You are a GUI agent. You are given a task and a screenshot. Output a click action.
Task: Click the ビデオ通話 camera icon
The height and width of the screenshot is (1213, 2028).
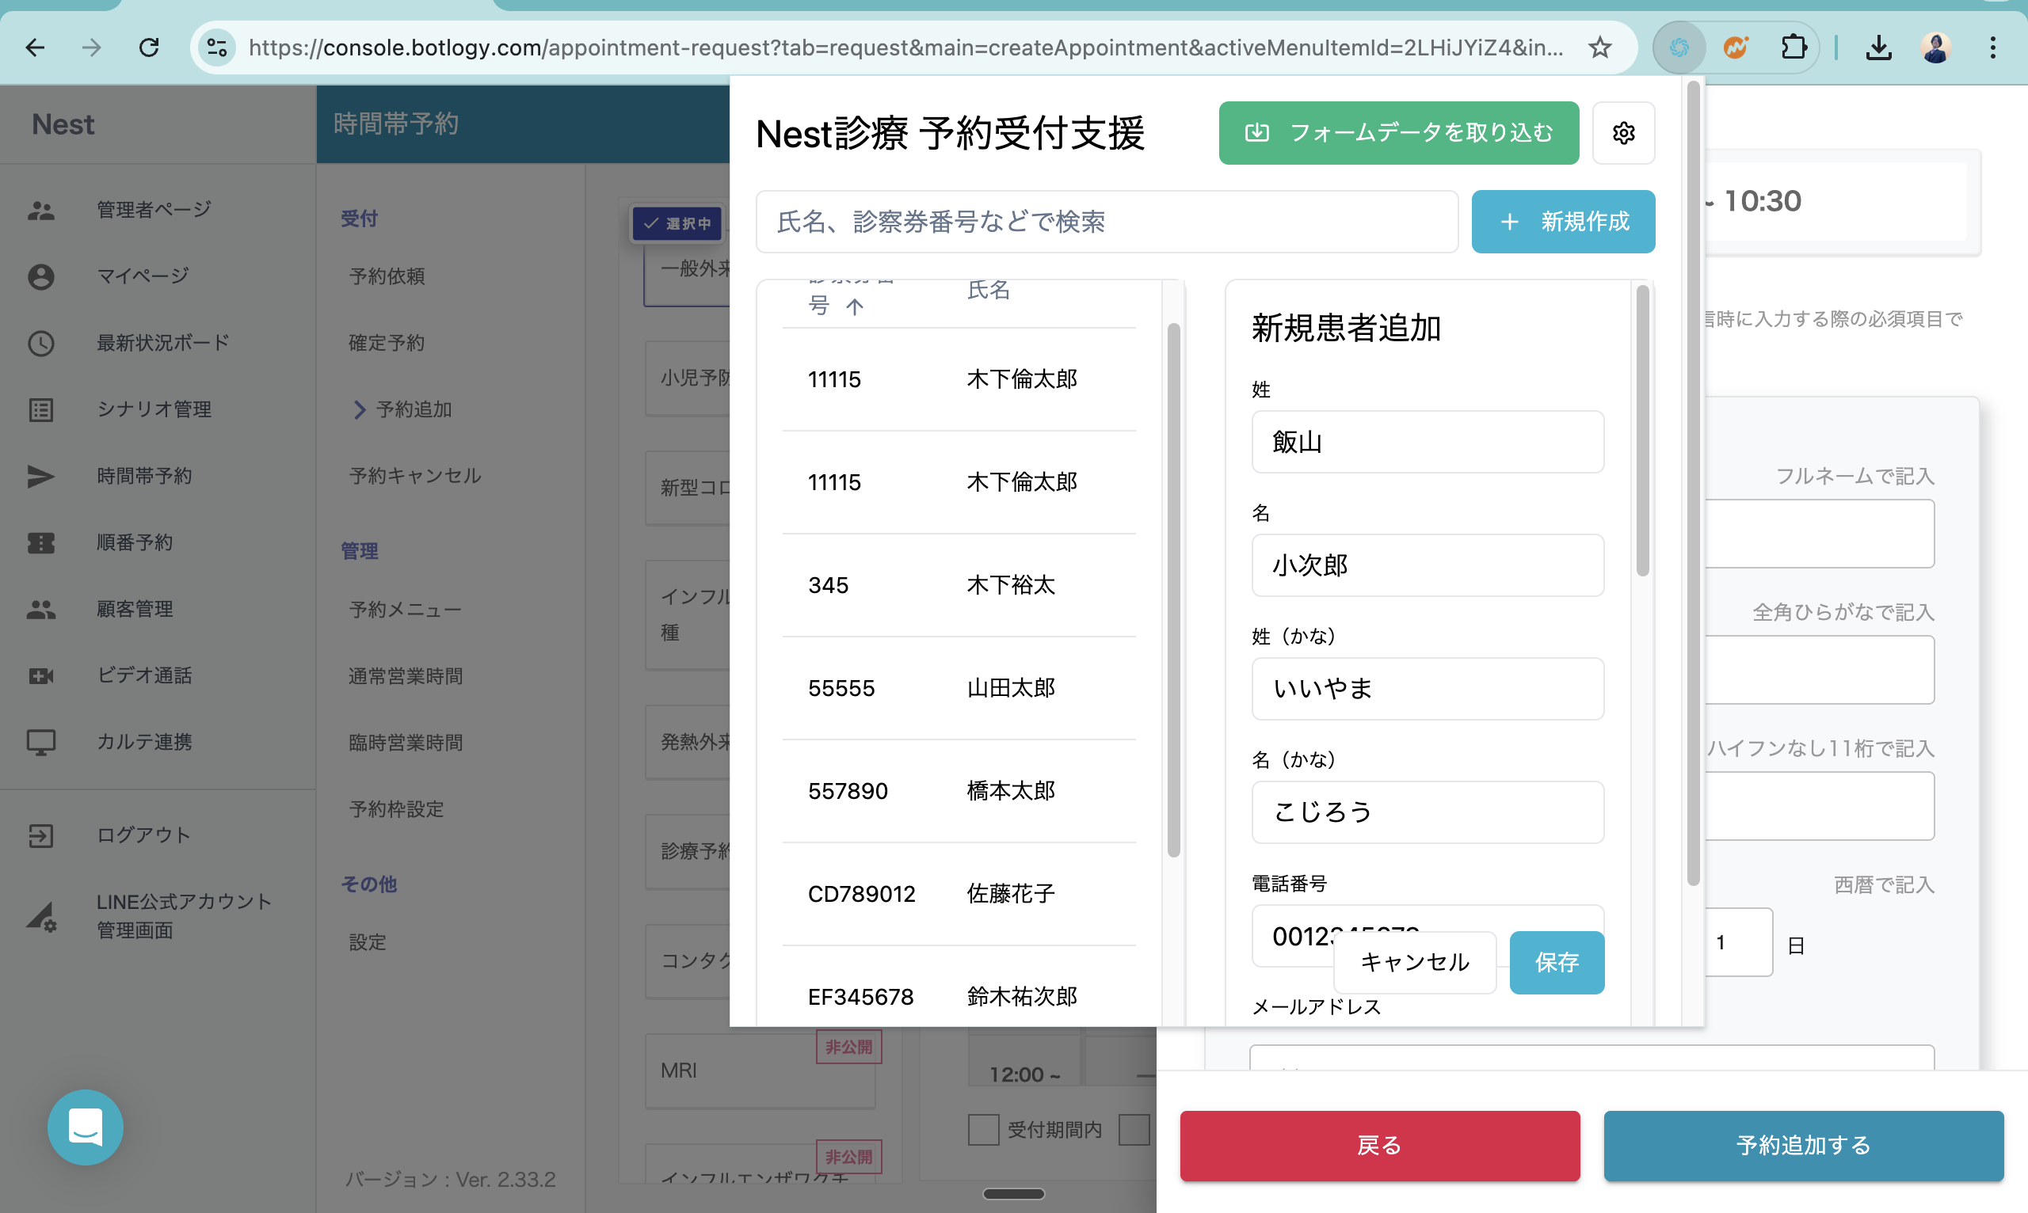pyautogui.click(x=41, y=676)
